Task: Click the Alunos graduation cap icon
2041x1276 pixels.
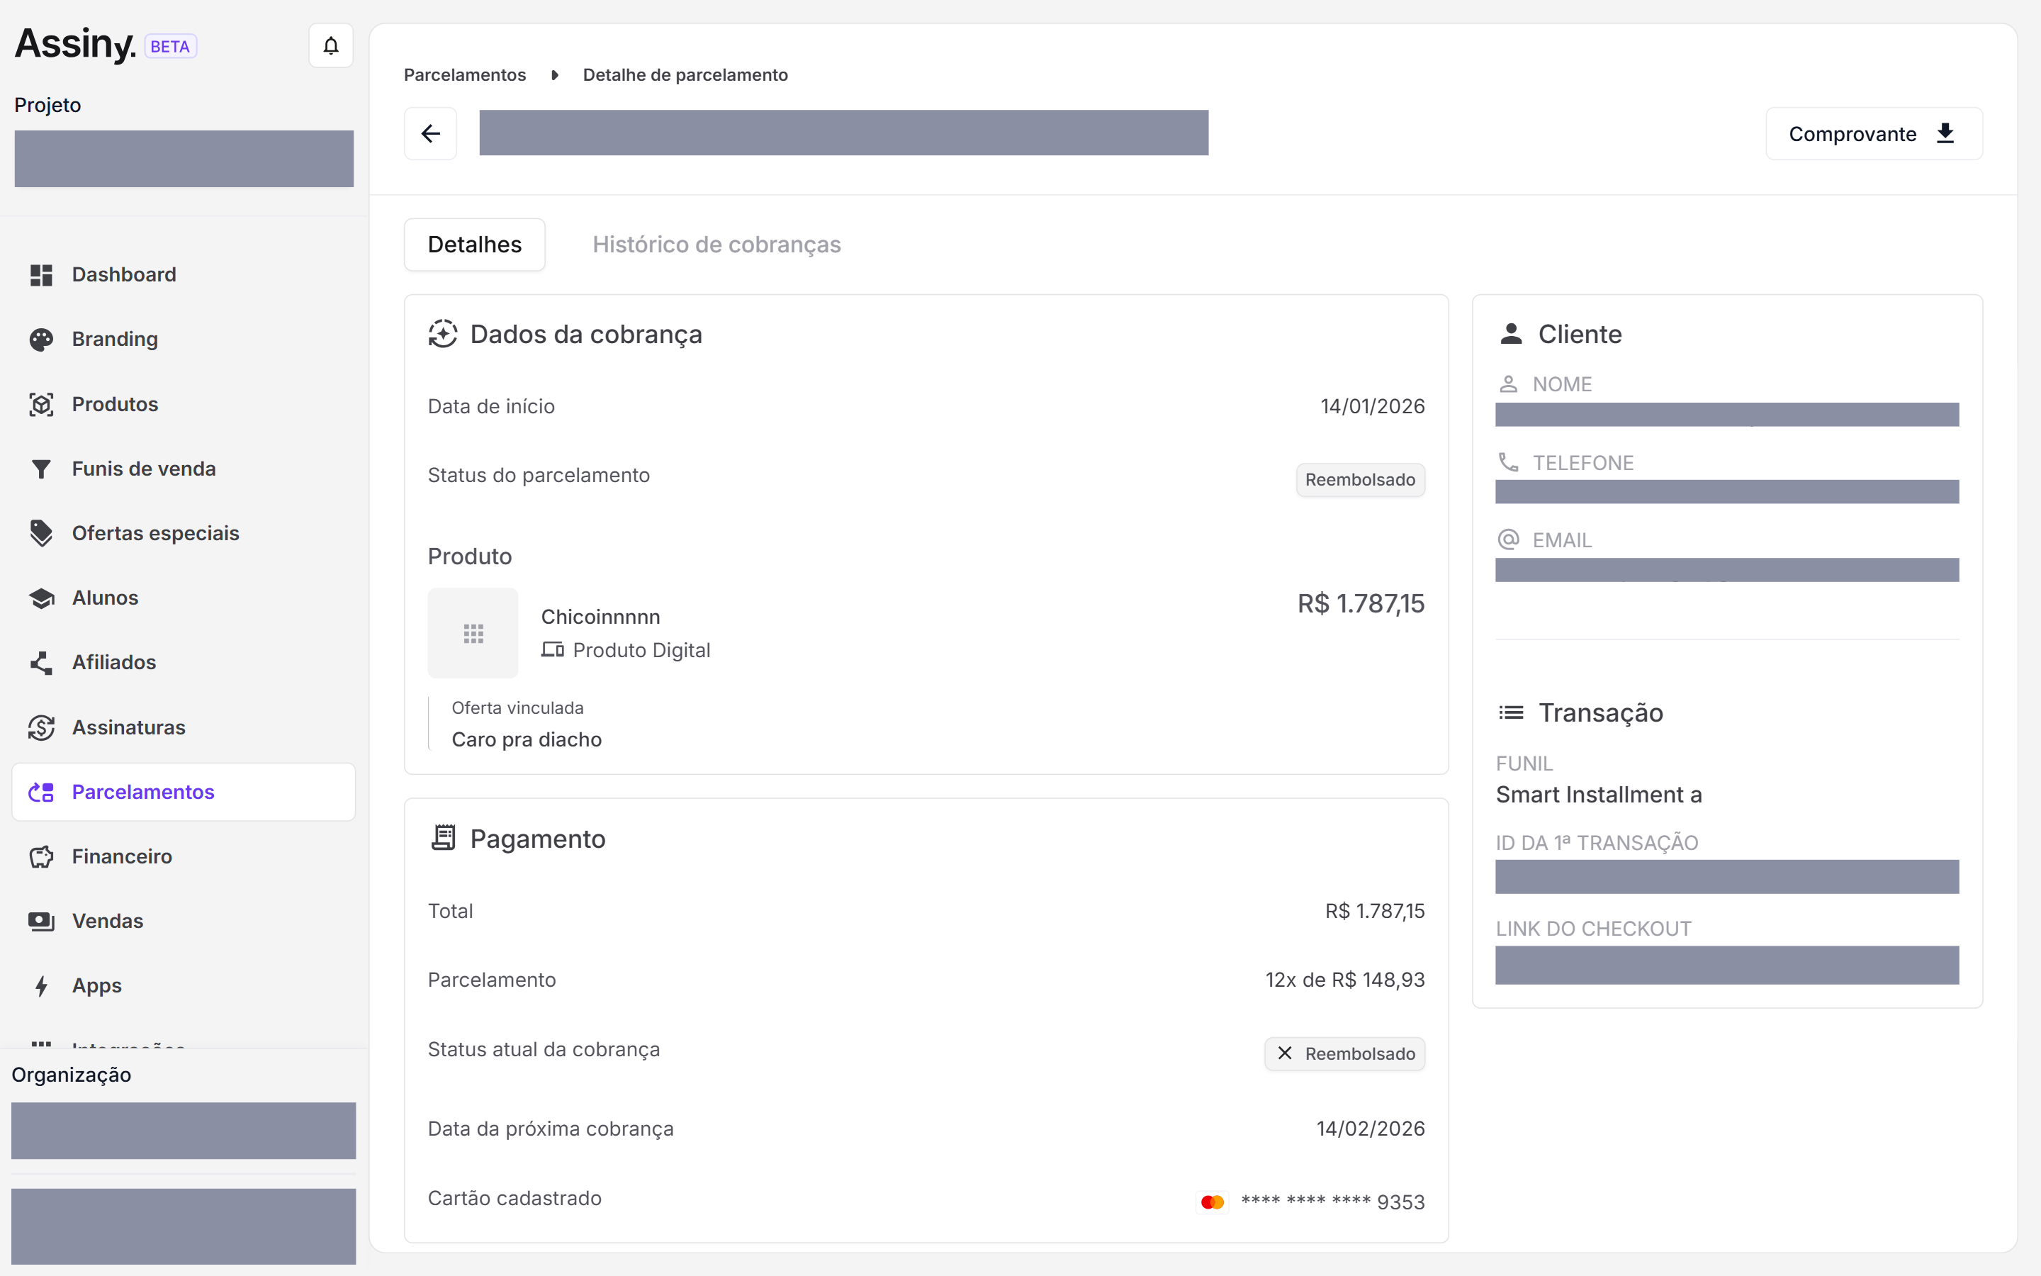Action: (41, 598)
